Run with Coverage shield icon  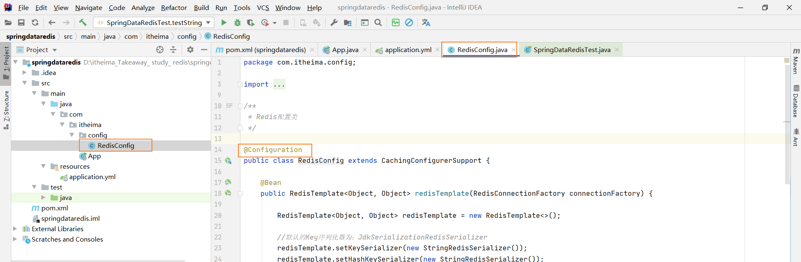(x=250, y=22)
